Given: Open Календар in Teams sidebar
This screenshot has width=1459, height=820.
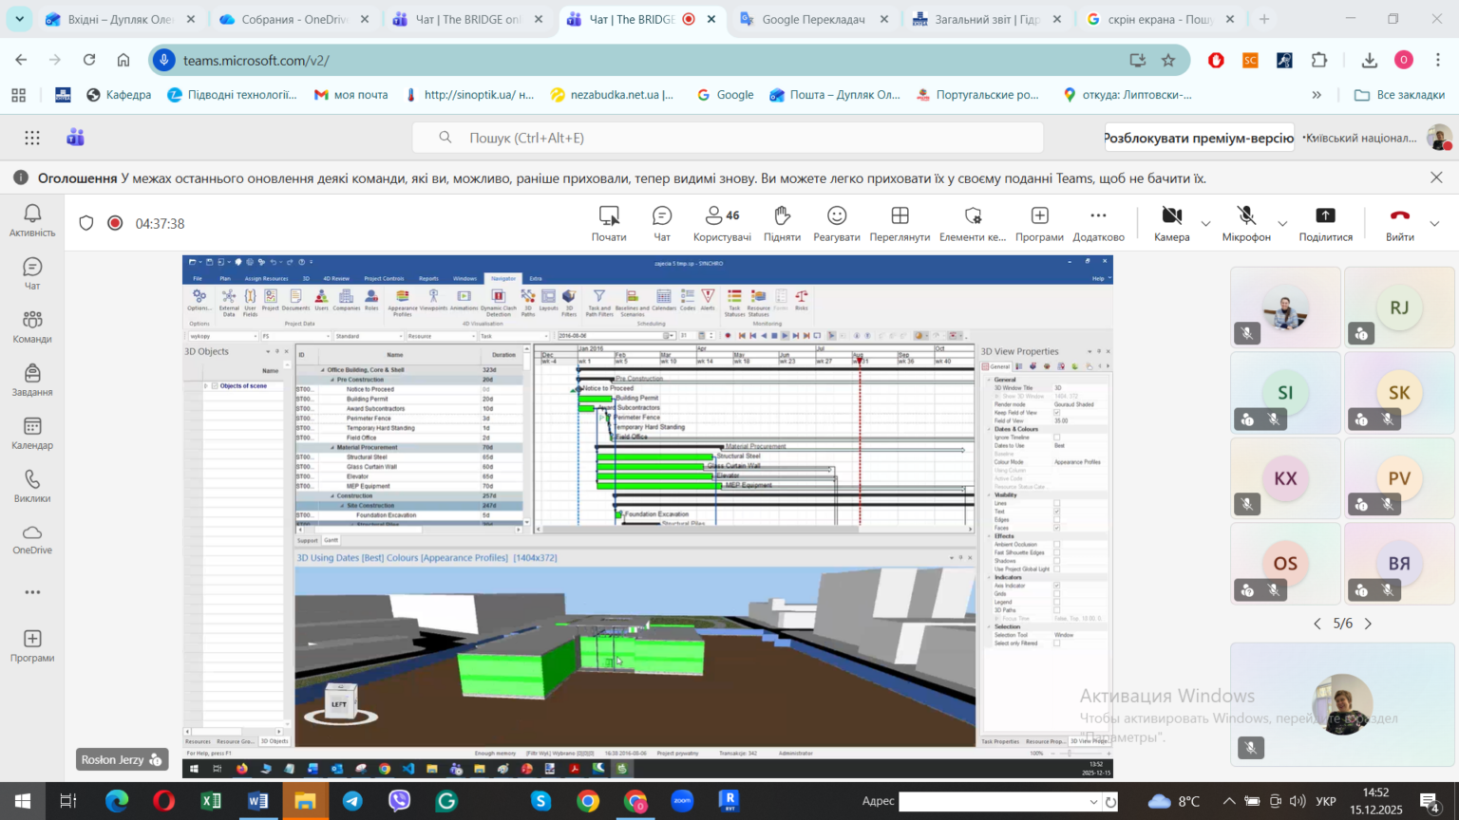Looking at the screenshot, I should pyautogui.click(x=32, y=434).
